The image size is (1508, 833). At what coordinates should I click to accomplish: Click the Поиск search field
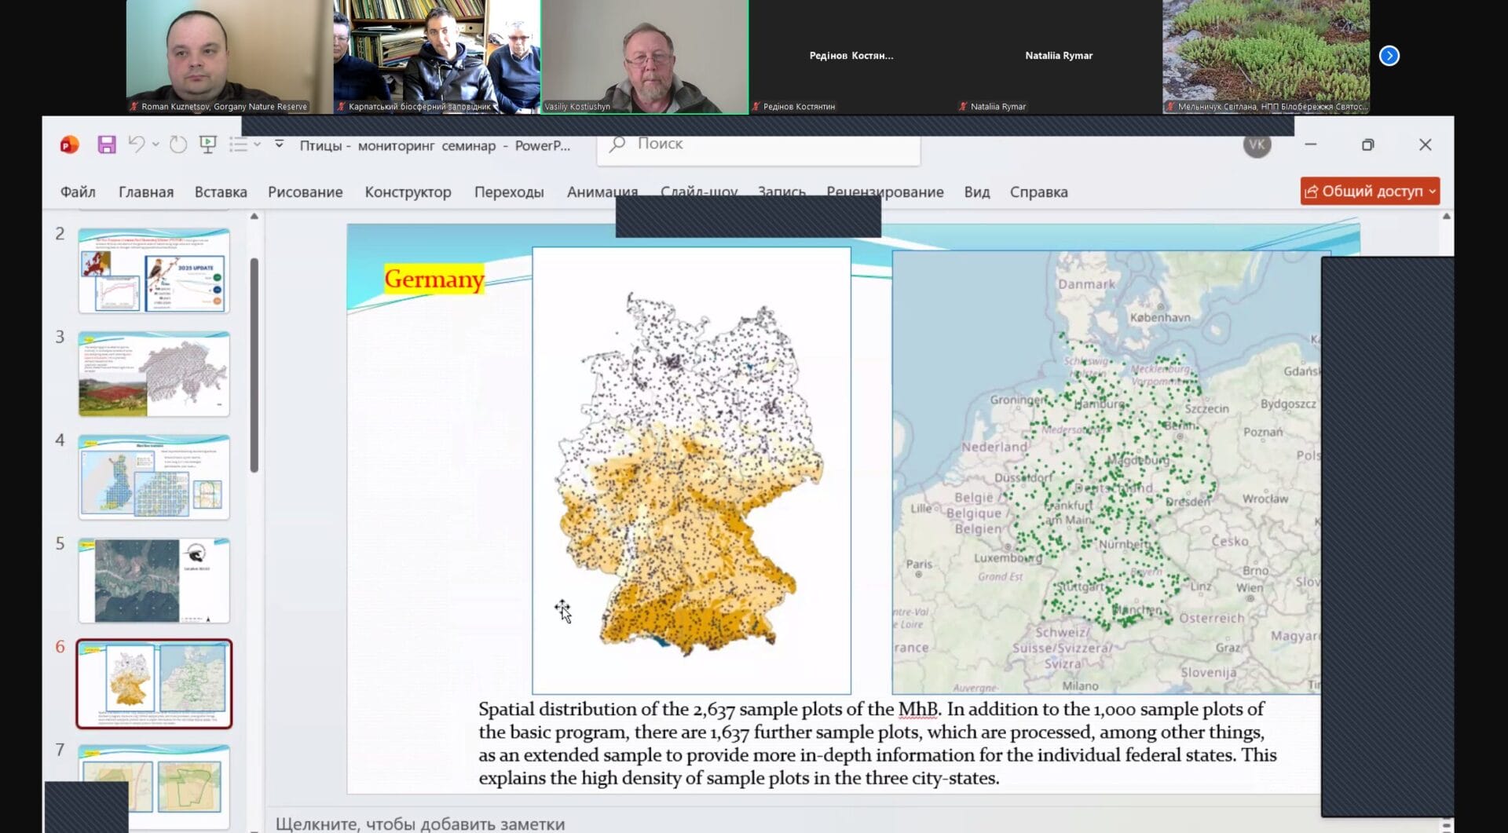coord(758,144)
